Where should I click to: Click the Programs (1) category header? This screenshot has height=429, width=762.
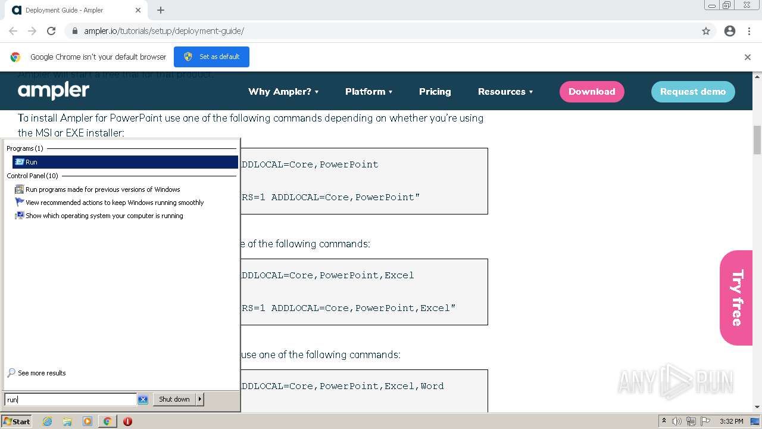coord(25,148)
